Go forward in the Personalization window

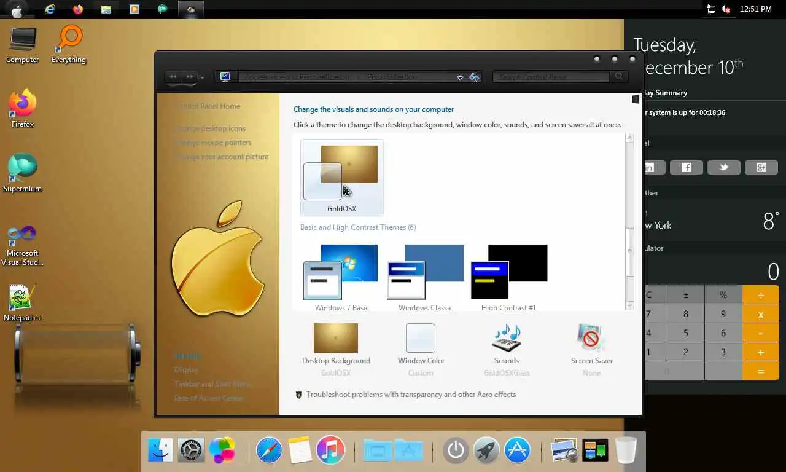coord(190,77)
